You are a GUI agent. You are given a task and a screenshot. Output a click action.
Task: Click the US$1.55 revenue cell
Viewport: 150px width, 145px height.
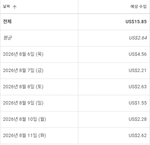137,103
